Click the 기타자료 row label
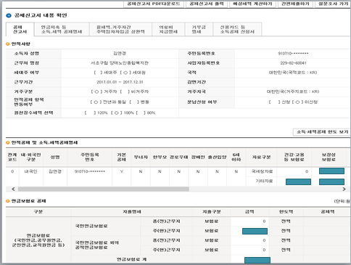Viewport: 351px width, 265px height. point(264,182)
